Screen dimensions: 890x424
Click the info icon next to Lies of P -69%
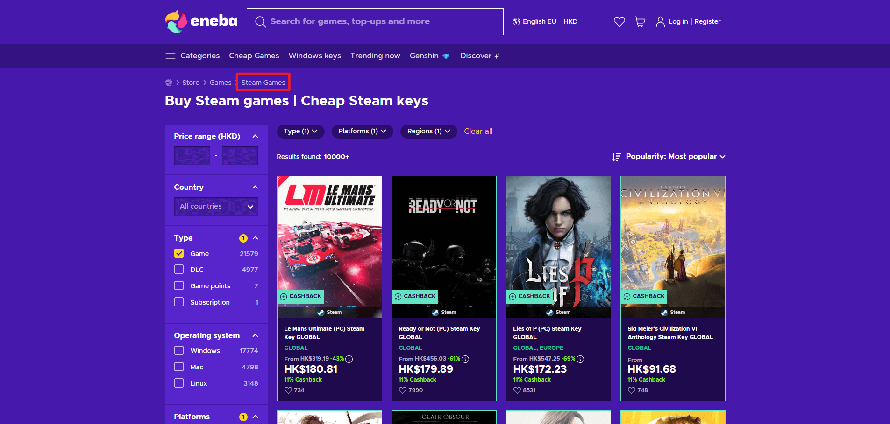pyautogui.click(x=580, y=359)
